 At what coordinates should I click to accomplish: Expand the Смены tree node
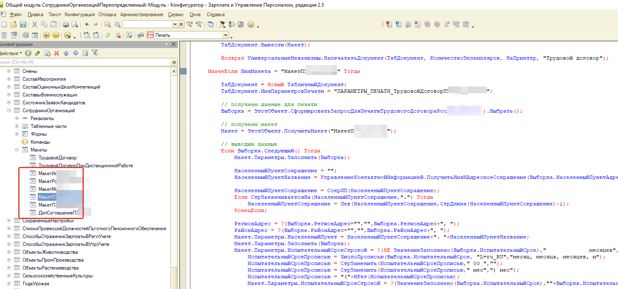click(x=9, y=71)
